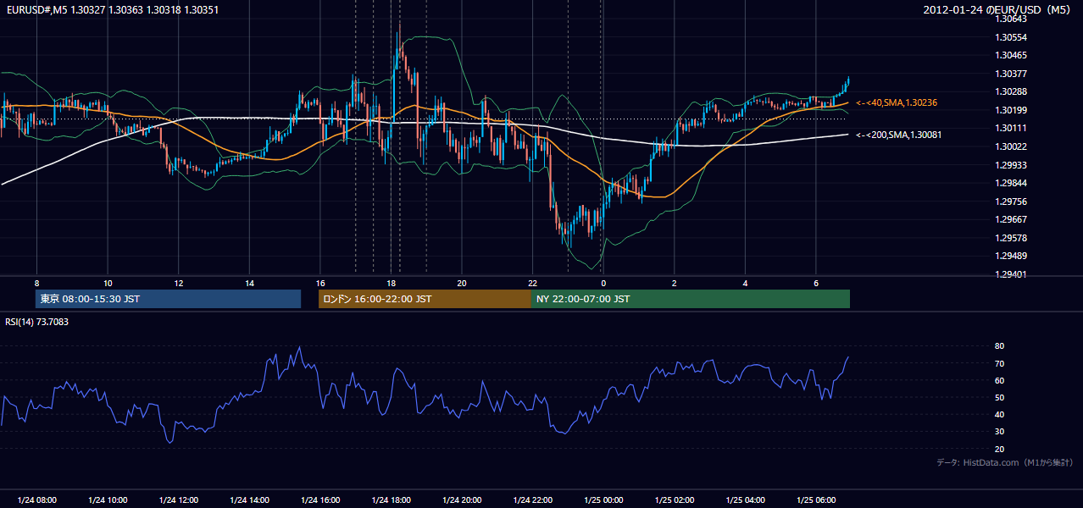Click the 1/24 18:00 bottom time label
The height and width of the screenshot is (508, 1083).
pyautogui.click(x=391, y=500)
